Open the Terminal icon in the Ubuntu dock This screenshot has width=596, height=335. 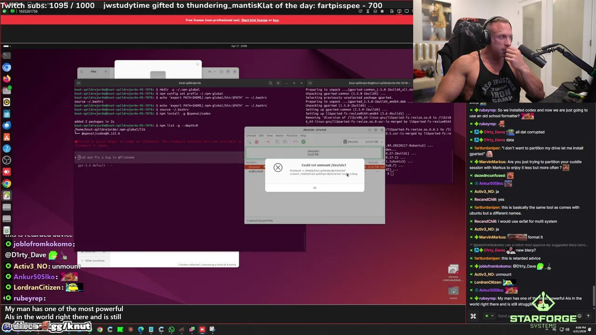pyautogui.click(x=7, y=55)
